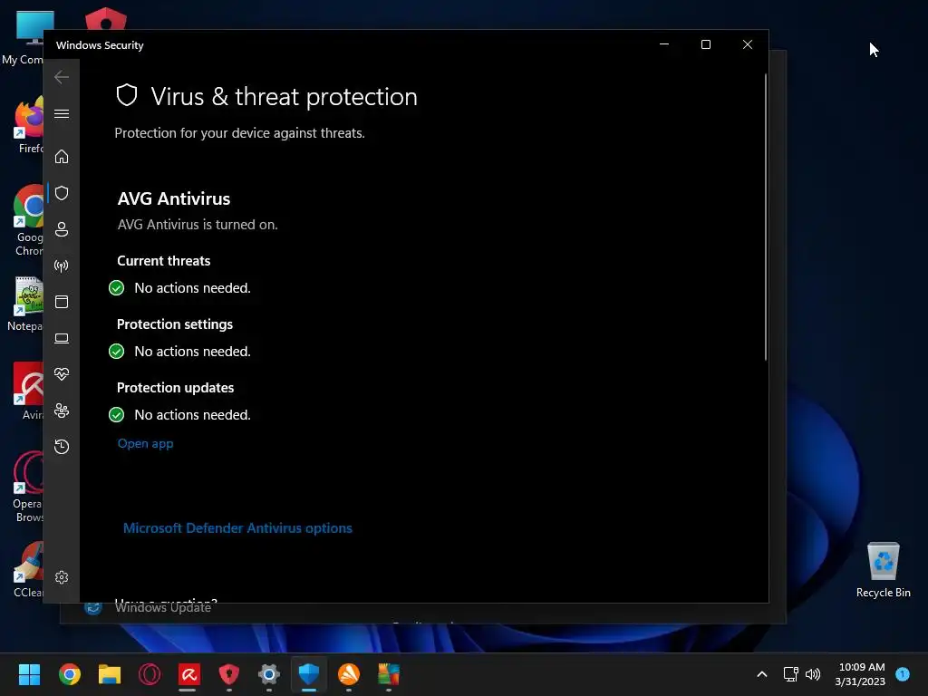928x696 pixels.
Task: Show hidden tray icons chevron
Action: click(x=762, y=674)
